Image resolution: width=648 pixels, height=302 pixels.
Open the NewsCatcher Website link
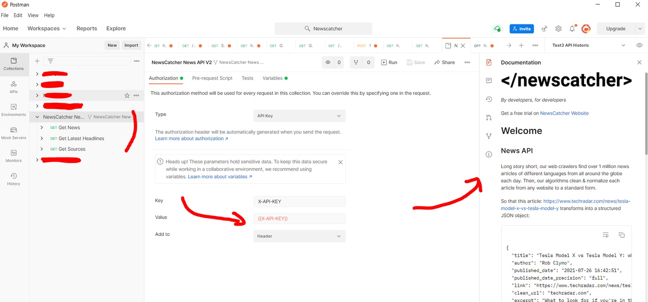564,113
